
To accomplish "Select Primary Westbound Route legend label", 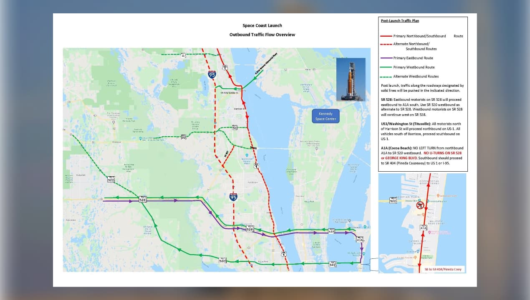I will point(414,67).
